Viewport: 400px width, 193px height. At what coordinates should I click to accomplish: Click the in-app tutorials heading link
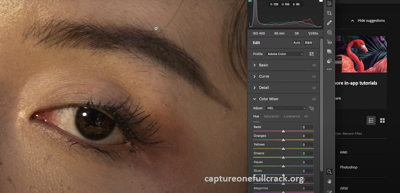pos(356,83)
